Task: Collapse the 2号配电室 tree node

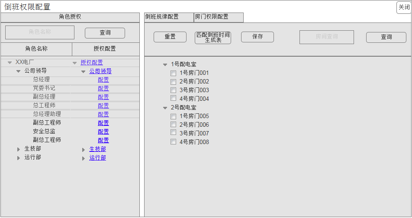Action: [165, 108]
